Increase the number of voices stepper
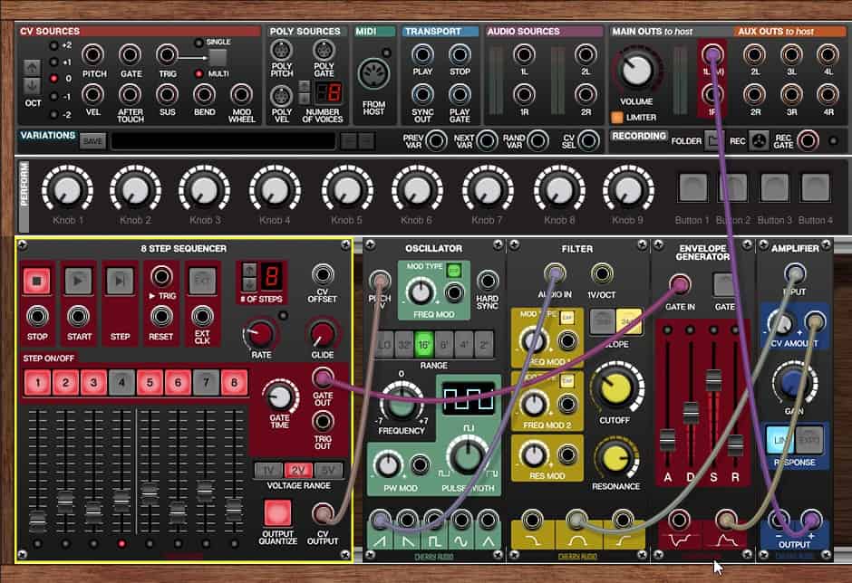Screen dimensions: 852x583 305,87
